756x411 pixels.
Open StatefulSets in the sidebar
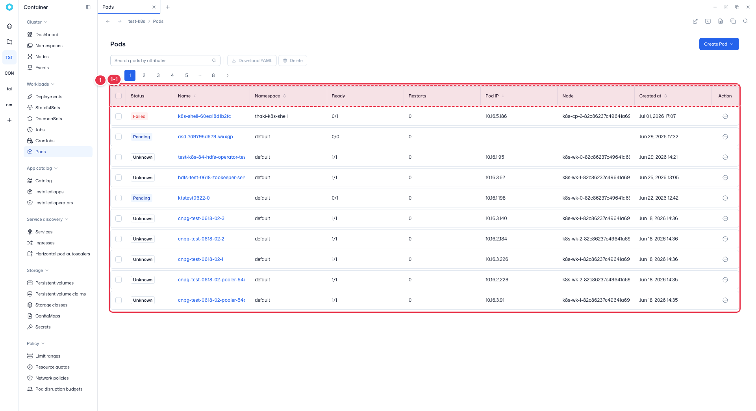pos(58,108)
